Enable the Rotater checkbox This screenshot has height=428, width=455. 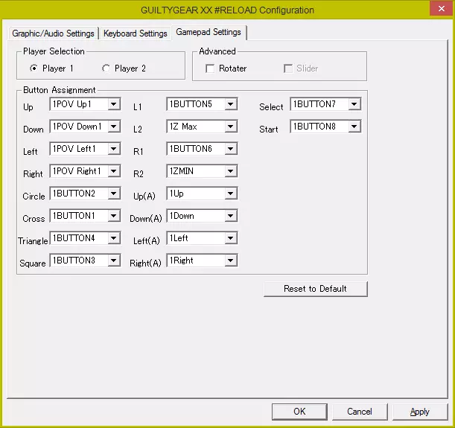226,68
